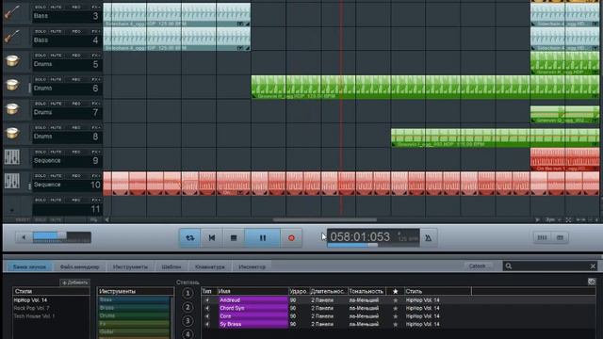Click the Catooh button

coord(478,266)
